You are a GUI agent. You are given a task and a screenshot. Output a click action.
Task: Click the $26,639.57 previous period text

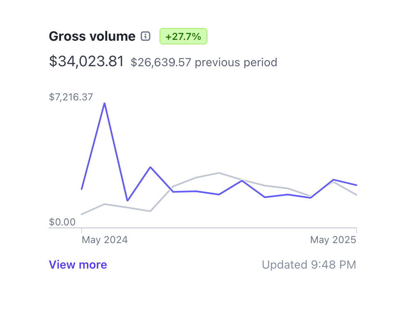pyautogui.click(x=204, y=63)
